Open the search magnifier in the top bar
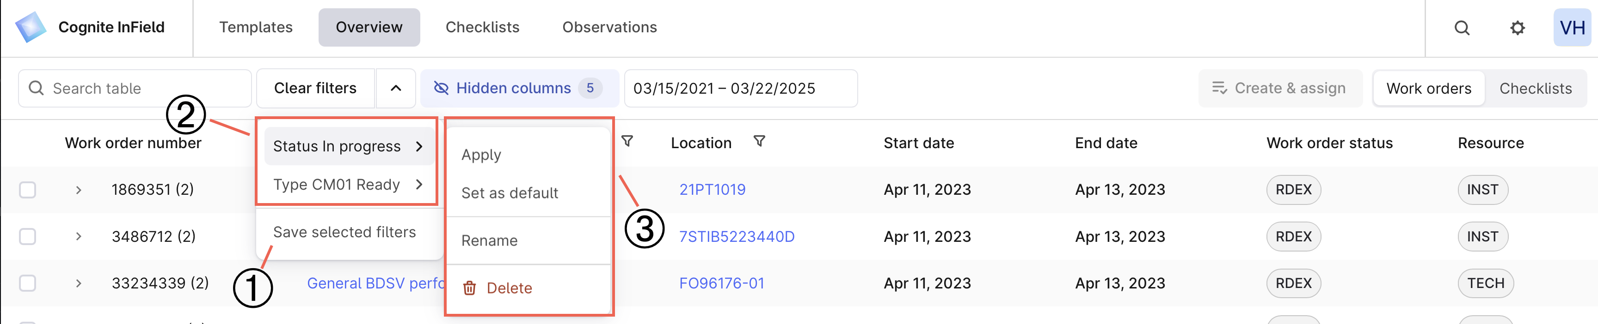This screenshot has width=1598, height=324. 1462,28
